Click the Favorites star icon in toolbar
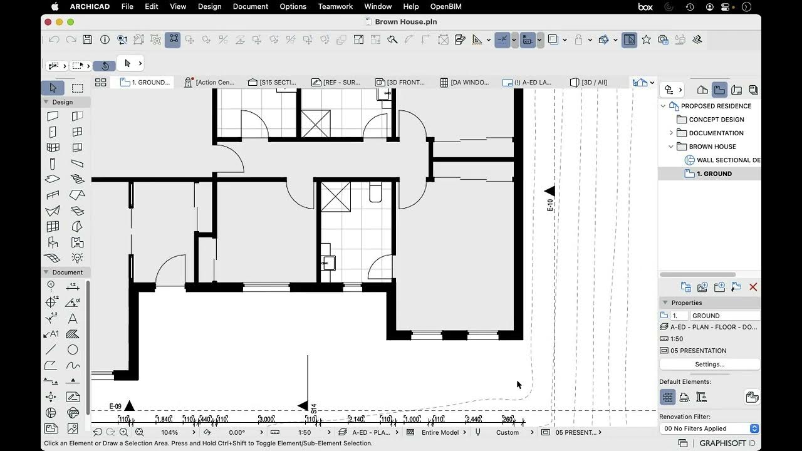The width and height of the screenshot is (802, 451). coord(646,39)
